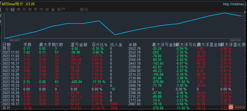
Task: Click the 出入金 column header
Action: click(x=116, y=45)
